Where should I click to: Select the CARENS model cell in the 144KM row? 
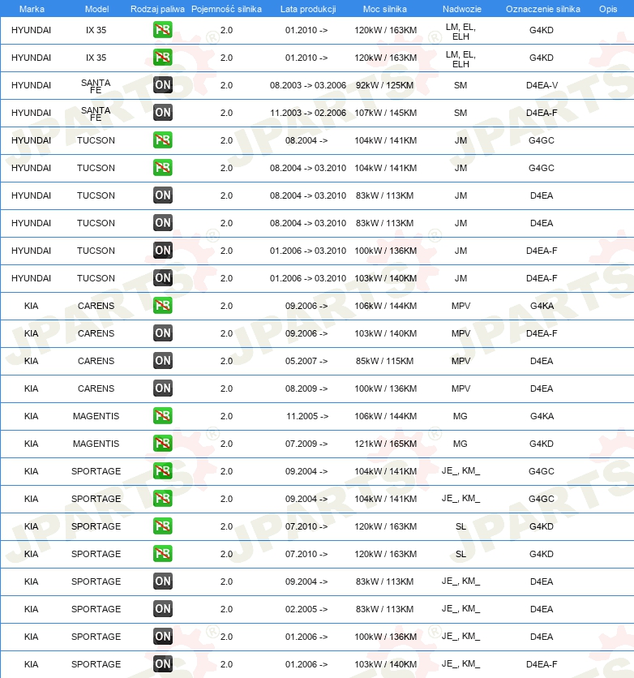tap(96, 306)
